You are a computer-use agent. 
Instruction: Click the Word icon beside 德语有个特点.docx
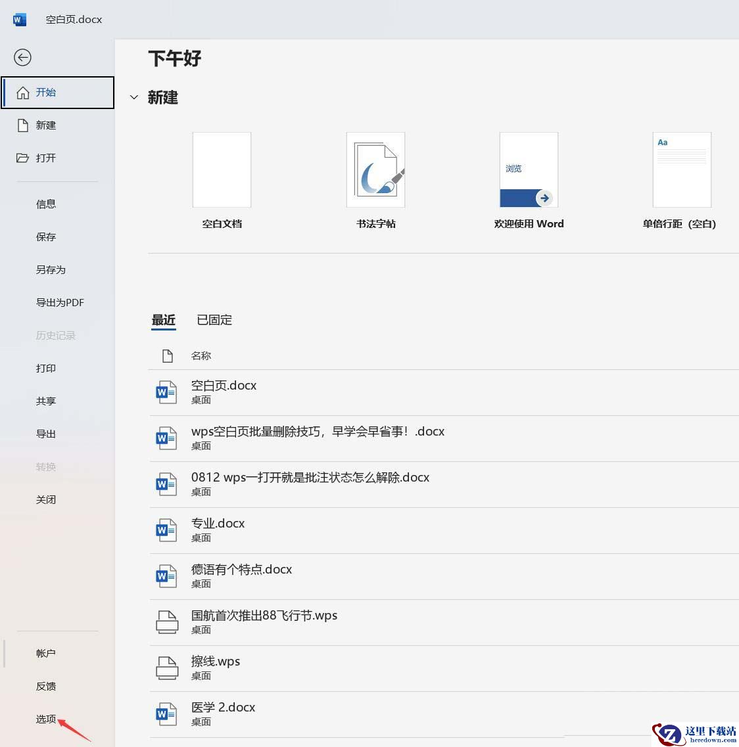tap(166, 576)
